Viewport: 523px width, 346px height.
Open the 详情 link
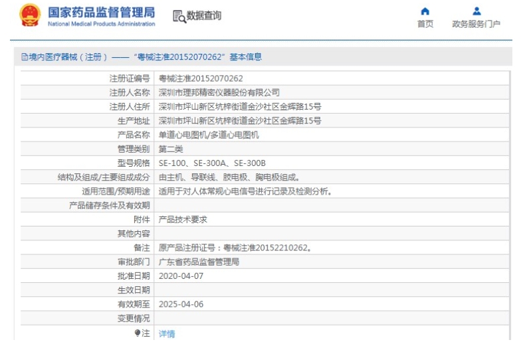pos(167,334)
